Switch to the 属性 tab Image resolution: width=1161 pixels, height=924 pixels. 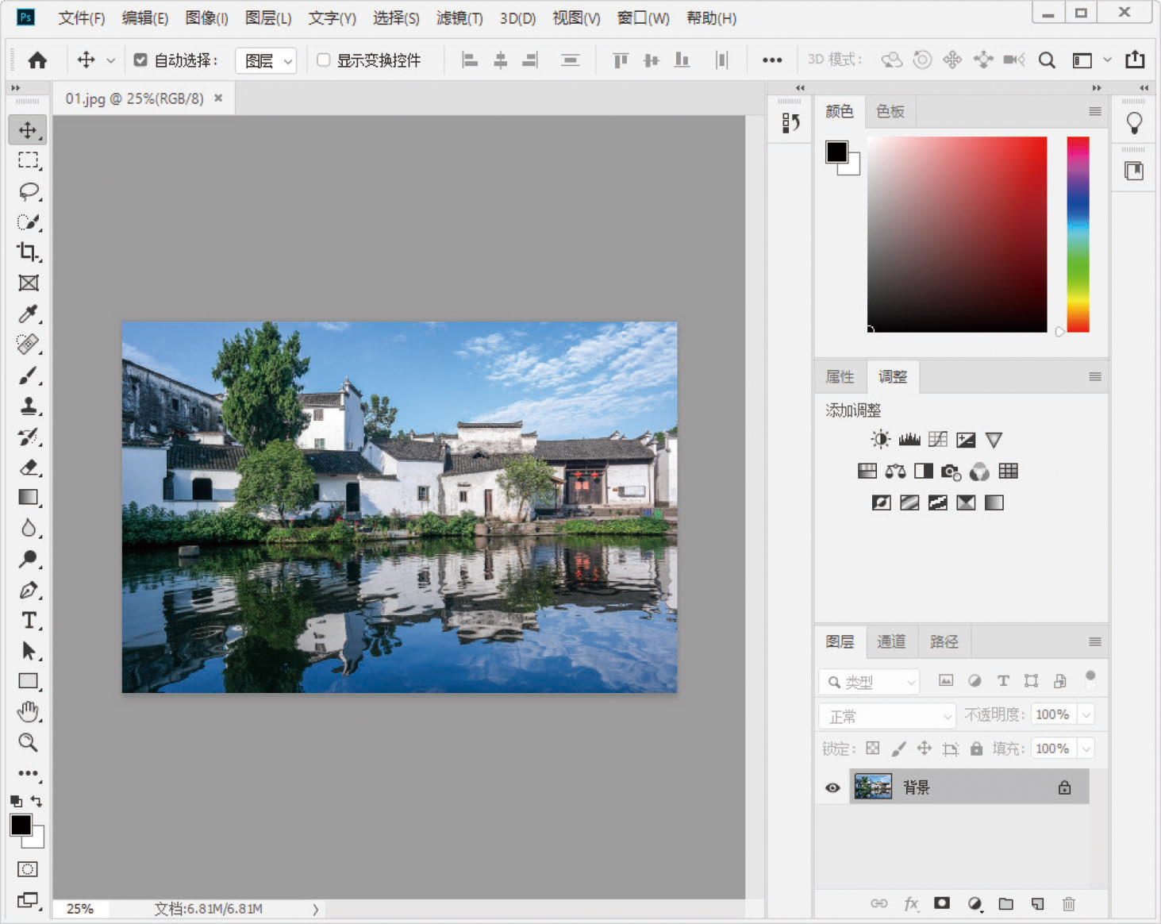[840, 376]
